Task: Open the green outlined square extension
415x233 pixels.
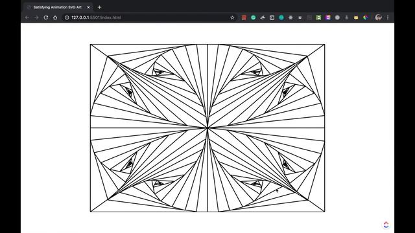Action: coord(318,17)
